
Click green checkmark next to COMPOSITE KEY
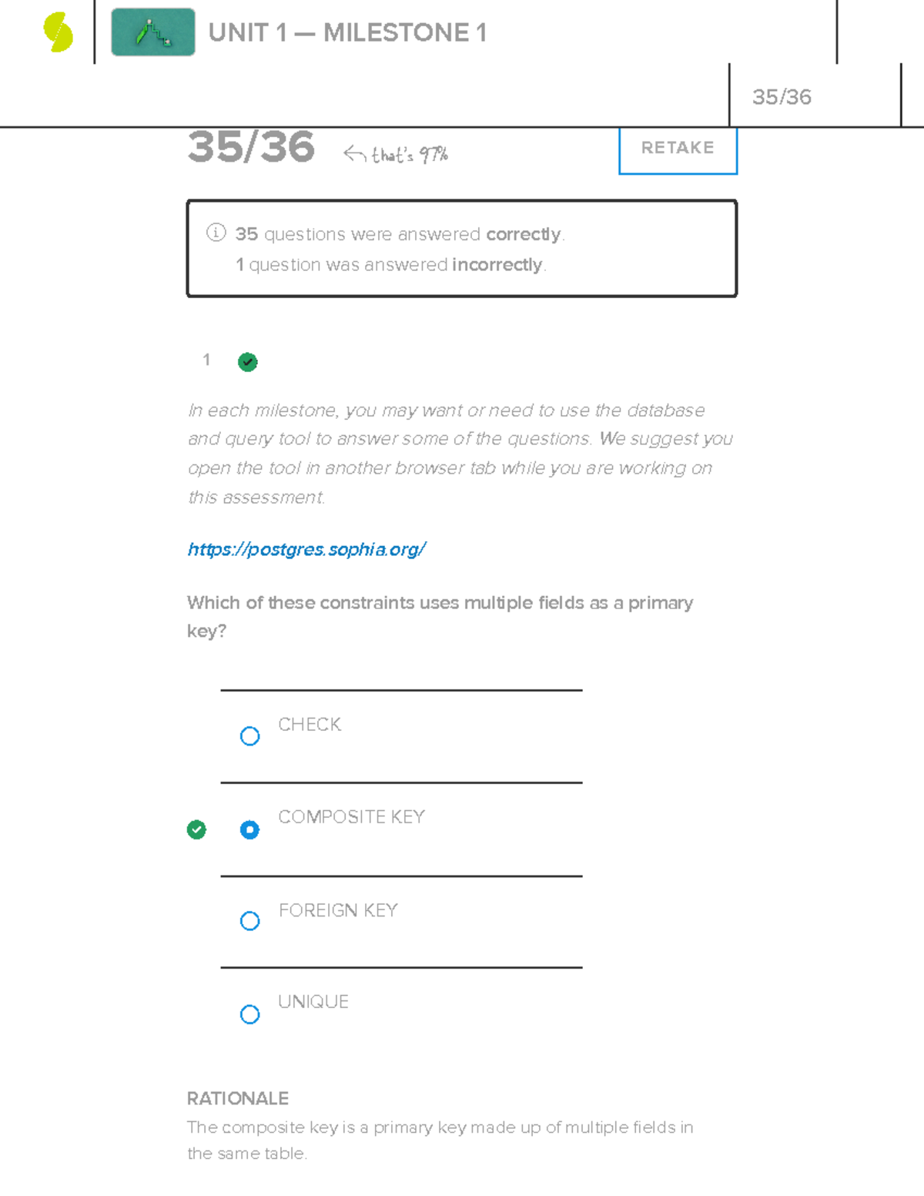coord(196,829)
